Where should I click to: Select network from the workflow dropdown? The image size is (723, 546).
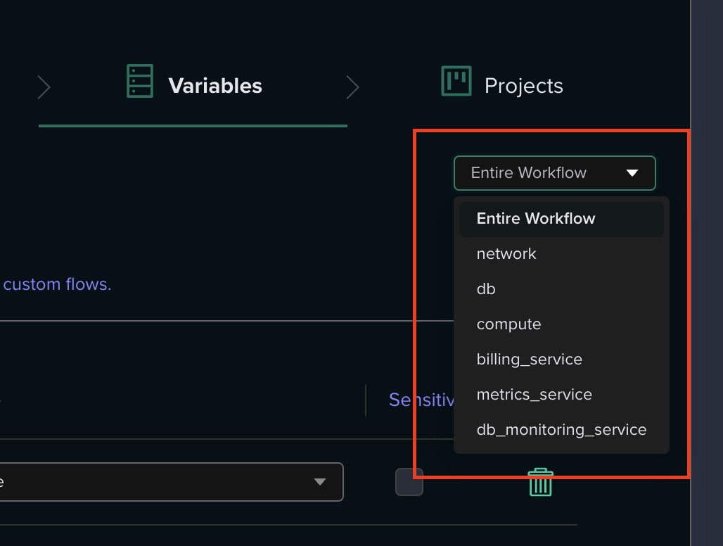506,253
